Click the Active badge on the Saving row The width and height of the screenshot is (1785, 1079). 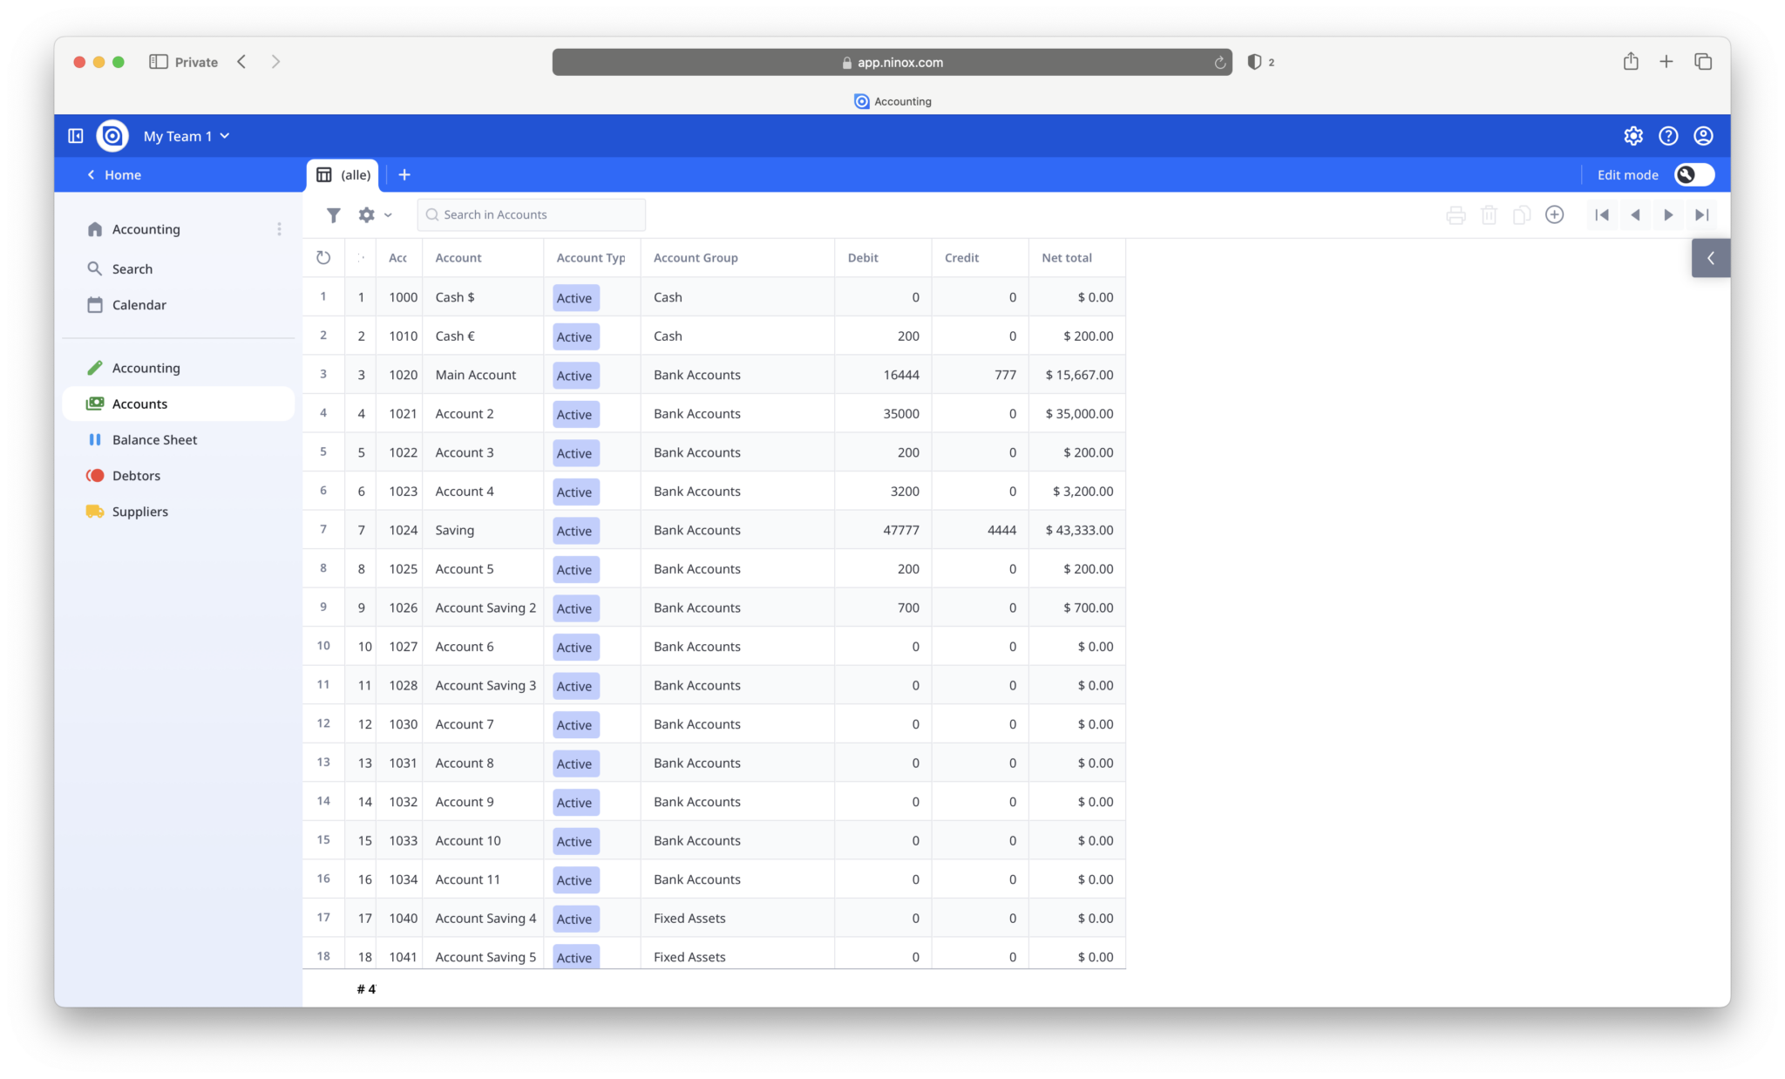(x=574, y=530)
